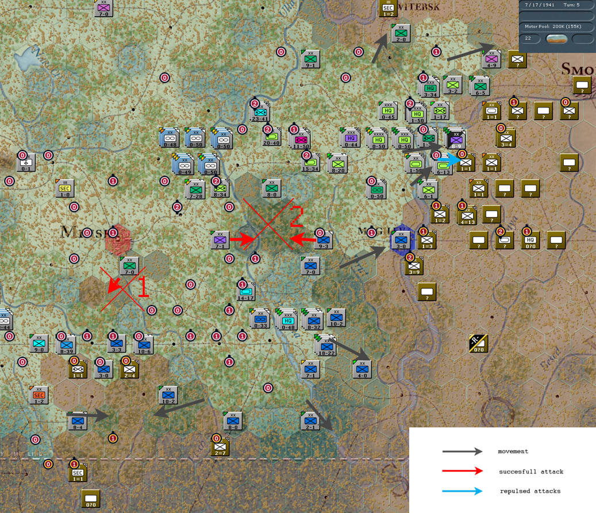Select the -R- 0?0 rail repair unit
The width and height of the screenshot is (596, 513).
[478, 344]
